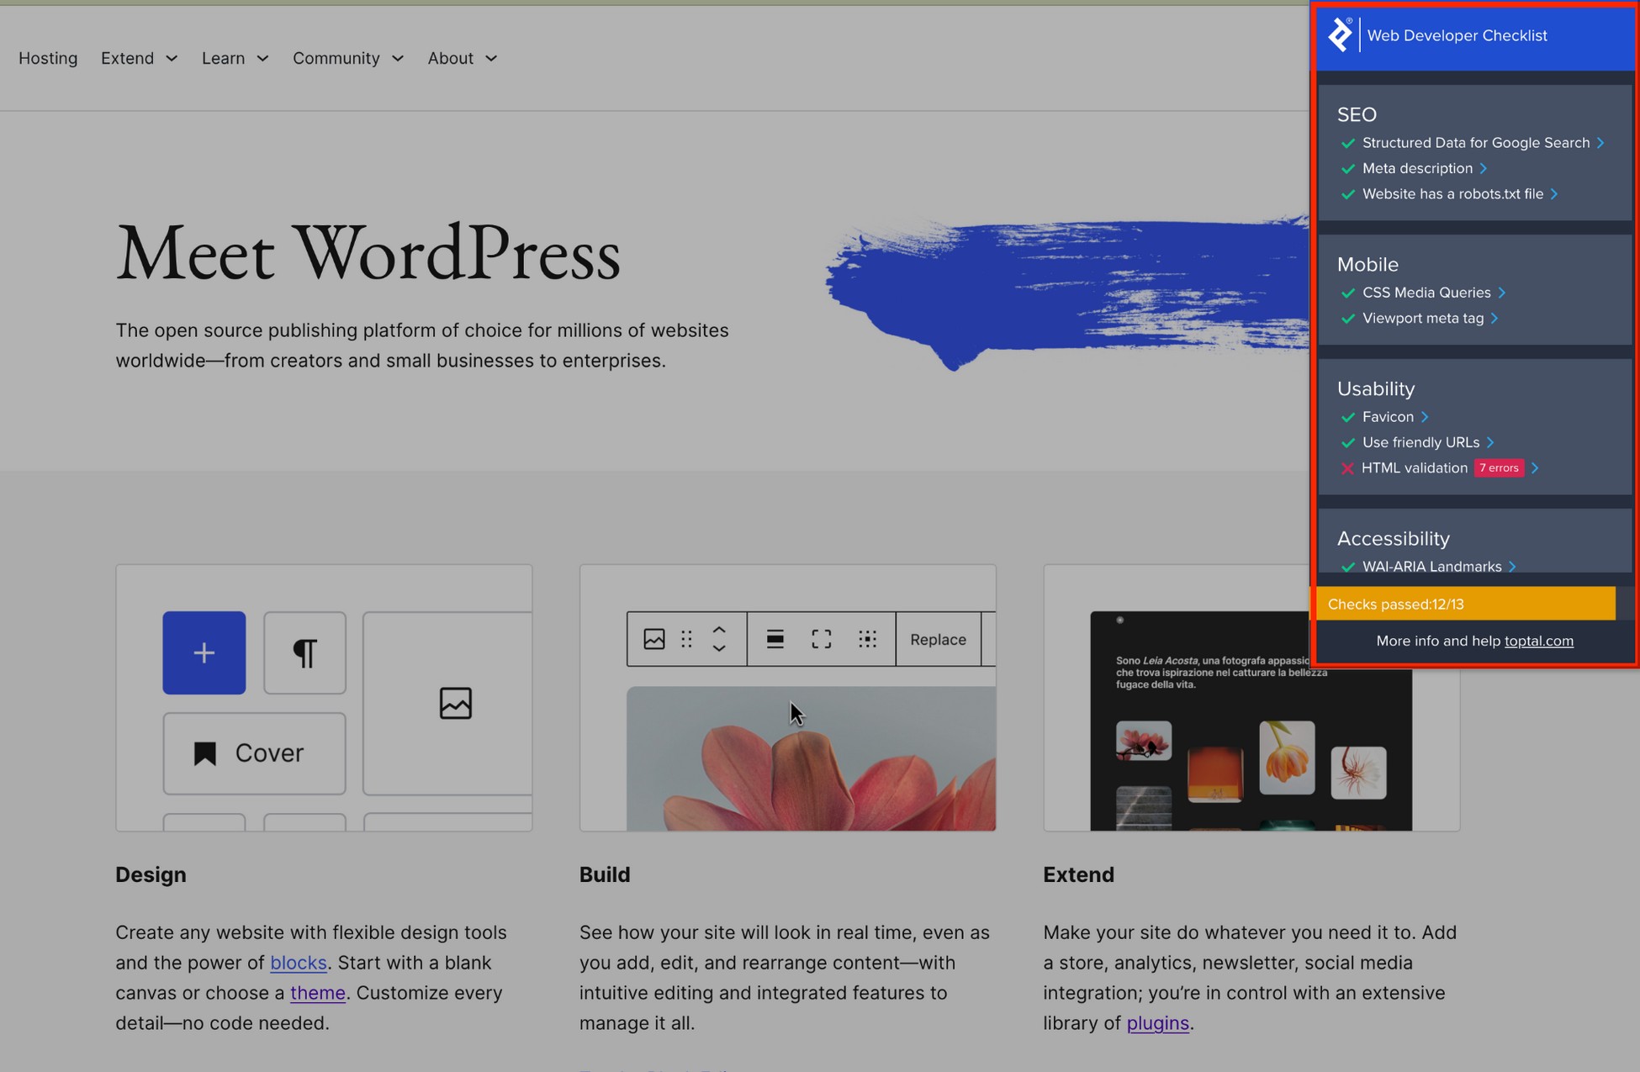The width and height of the screenshot is (1640, 1072).
Task: Expand the Website has a robots.txt file arrow
Action: (x=1554, y=194)
